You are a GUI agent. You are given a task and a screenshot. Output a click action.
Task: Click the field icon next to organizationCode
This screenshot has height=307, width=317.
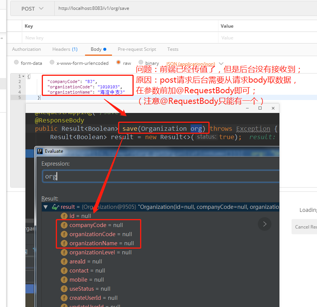pyautogui.click(x=64, y=234)
